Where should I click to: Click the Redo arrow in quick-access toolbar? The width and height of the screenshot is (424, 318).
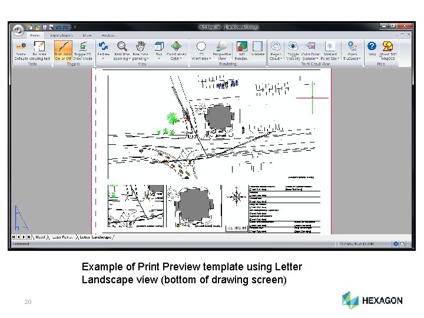pos(65,28)
